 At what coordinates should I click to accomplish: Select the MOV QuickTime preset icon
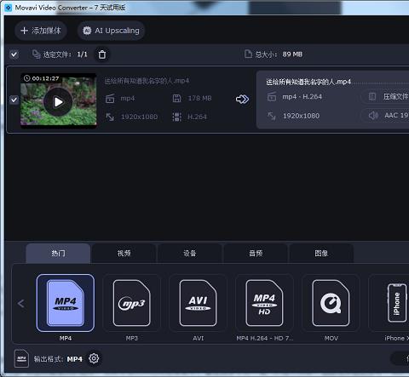point(331,303)
